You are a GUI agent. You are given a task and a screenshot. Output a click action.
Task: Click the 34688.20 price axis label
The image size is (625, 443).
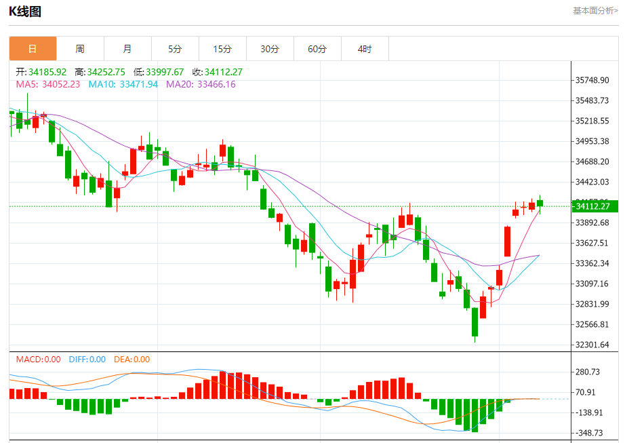click(592, 161)
